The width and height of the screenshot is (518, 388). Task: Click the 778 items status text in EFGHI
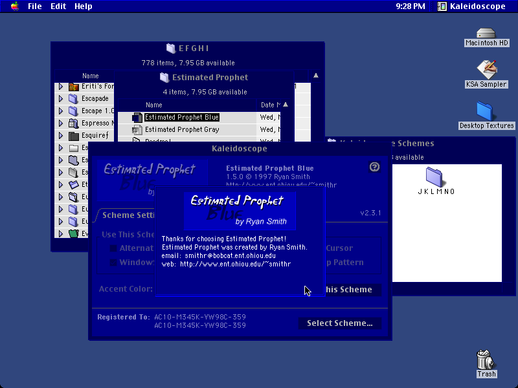tap(188, 63)
